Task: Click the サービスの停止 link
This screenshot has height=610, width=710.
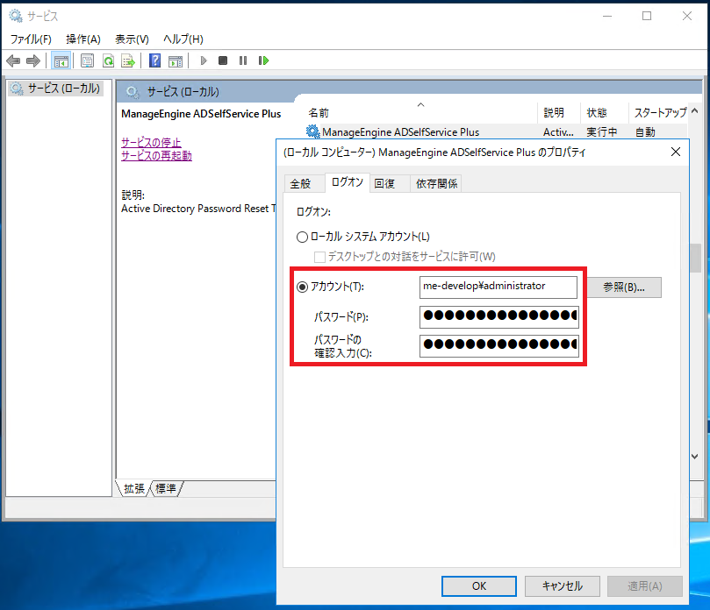Action: pyautogui.click(x=151, y=143)
